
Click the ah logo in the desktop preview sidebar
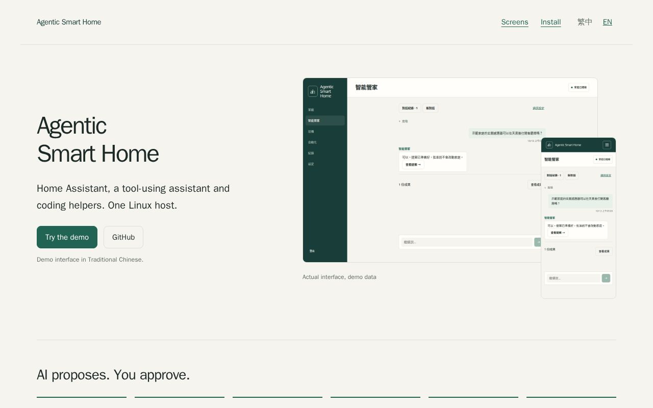pyautogui.click(x=313, y=92)
